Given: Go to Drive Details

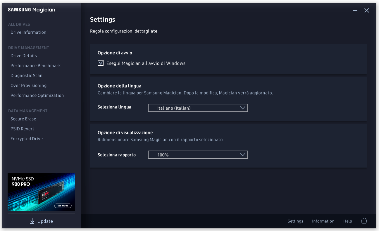Looking at the screenshot, I should (24, 56).
